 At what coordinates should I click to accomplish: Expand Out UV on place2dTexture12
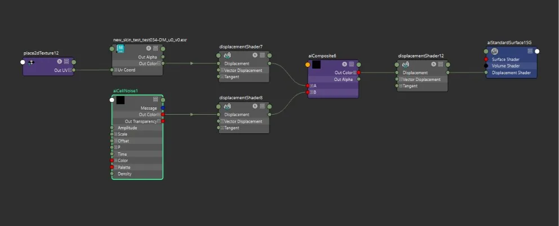[x=70, y=70]
